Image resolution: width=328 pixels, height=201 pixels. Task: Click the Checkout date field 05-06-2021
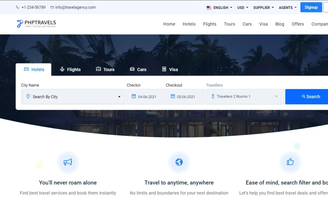click(186, 97)
